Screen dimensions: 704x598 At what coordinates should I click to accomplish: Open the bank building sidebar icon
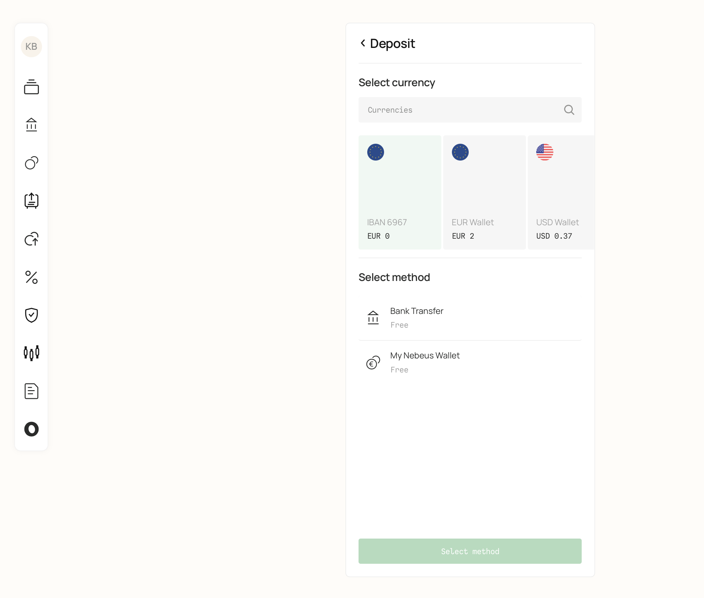(31, 125)
